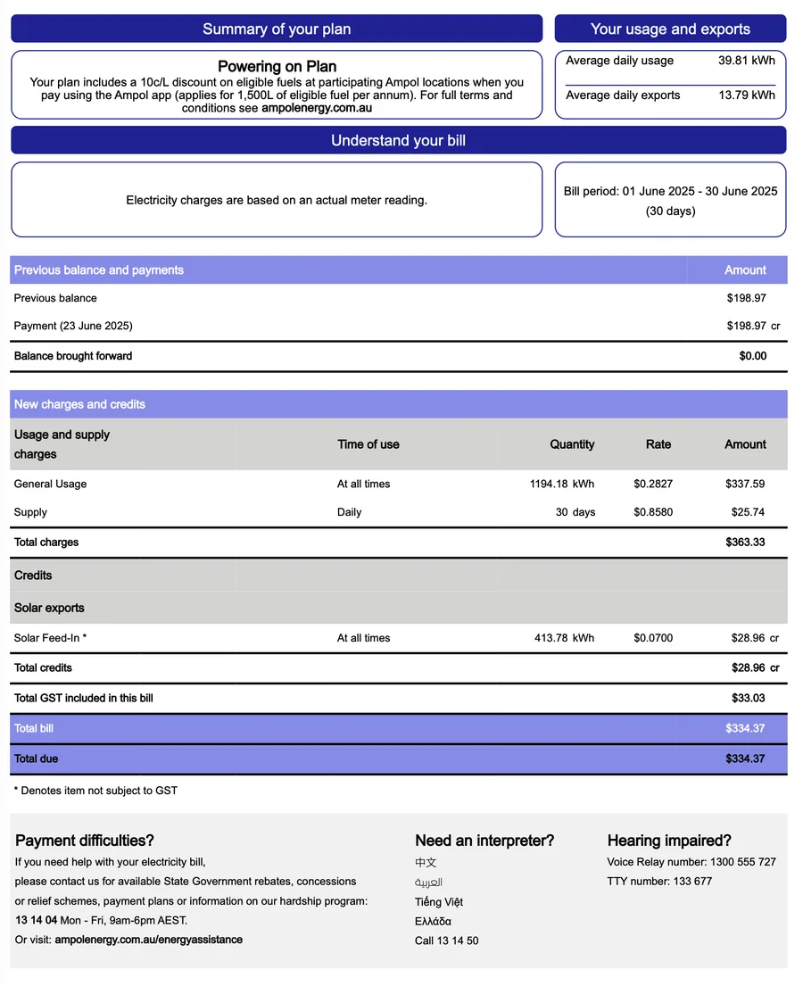The height and width of the screenshot is (986, 803).
Task: Click the total charges amount $363.33
Action: 745,542
